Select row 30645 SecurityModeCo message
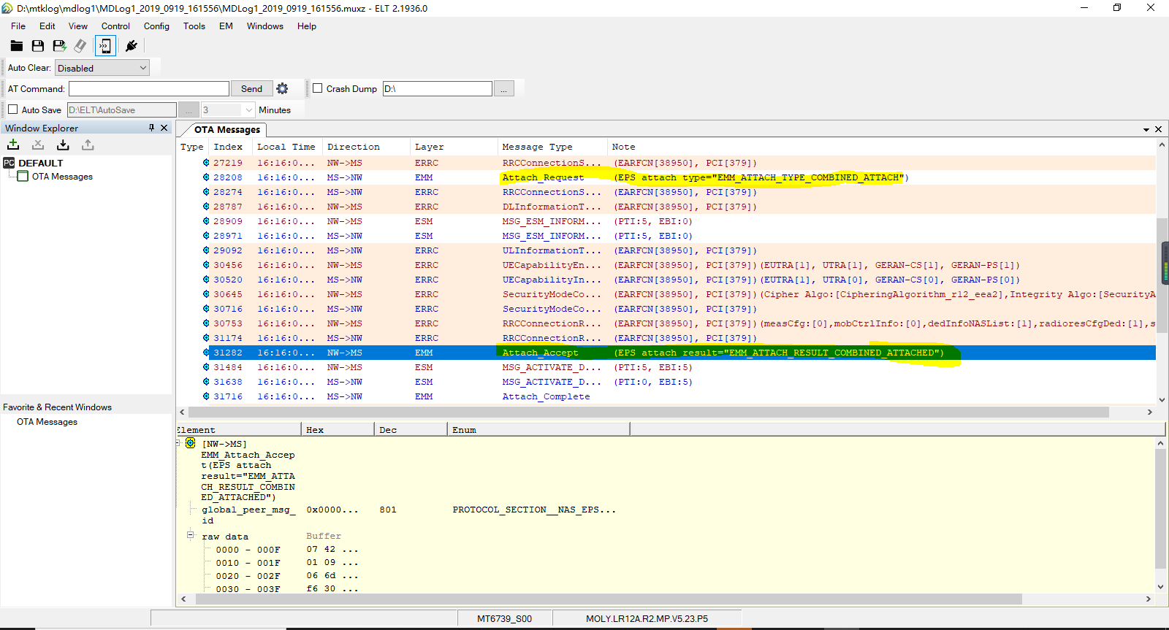 (666, 294)
